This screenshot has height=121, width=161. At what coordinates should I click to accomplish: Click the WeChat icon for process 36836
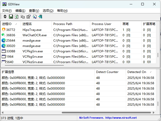[4, 35]
